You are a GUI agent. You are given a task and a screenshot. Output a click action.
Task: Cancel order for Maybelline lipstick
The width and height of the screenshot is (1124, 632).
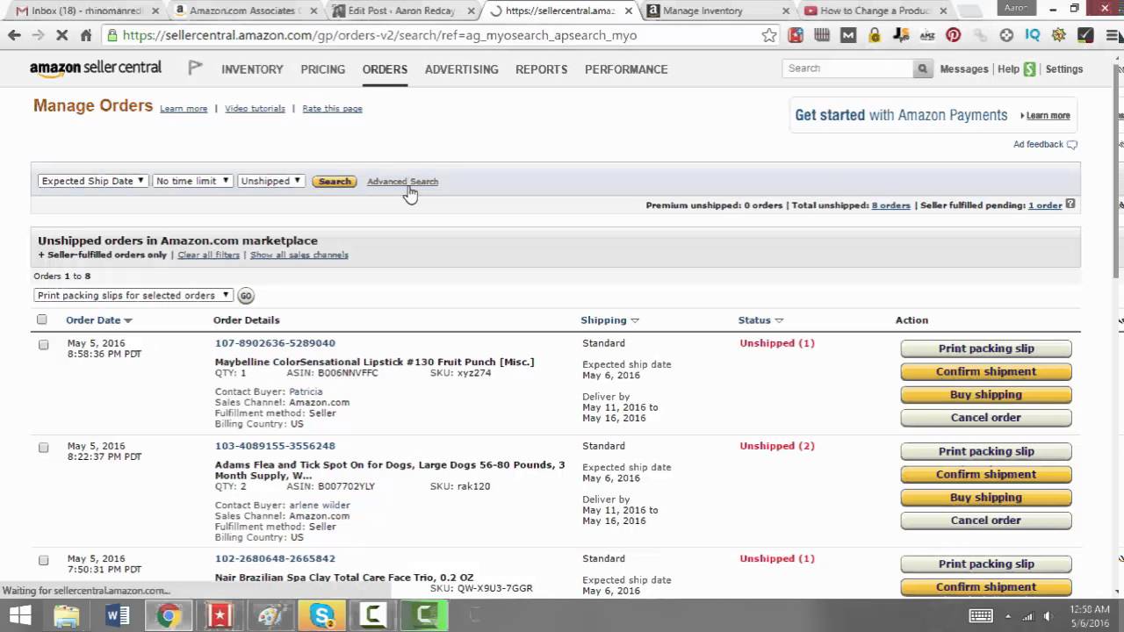point(986,418)
